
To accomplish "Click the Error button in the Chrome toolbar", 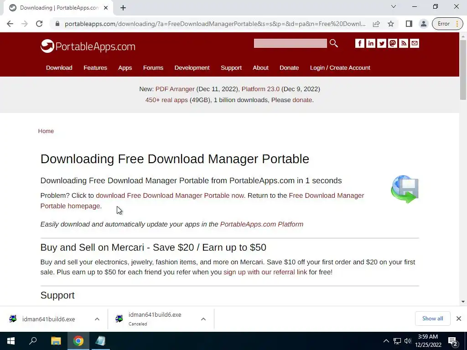I will [x=447, y=24].
